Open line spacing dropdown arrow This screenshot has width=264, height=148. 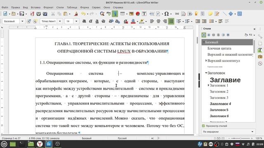[x=216, y=21]
